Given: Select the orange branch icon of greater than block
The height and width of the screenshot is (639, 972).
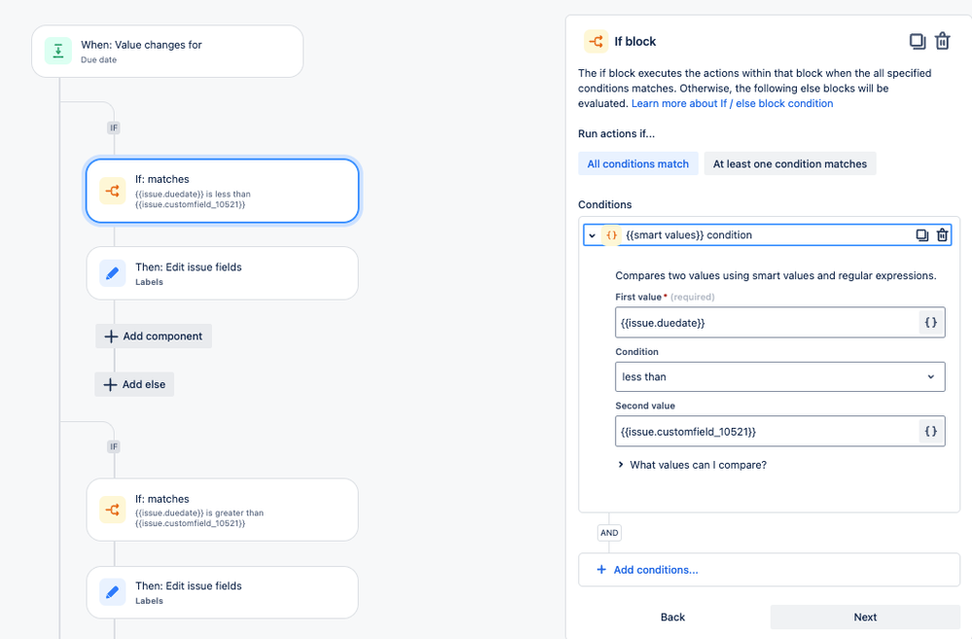Looking at the screenshot, I should point(112,510).
